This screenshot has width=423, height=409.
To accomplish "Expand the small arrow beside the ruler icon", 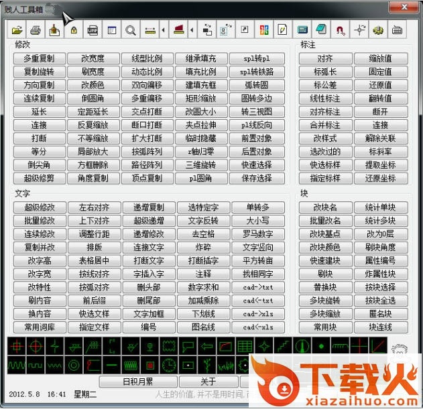I will 163,30.
